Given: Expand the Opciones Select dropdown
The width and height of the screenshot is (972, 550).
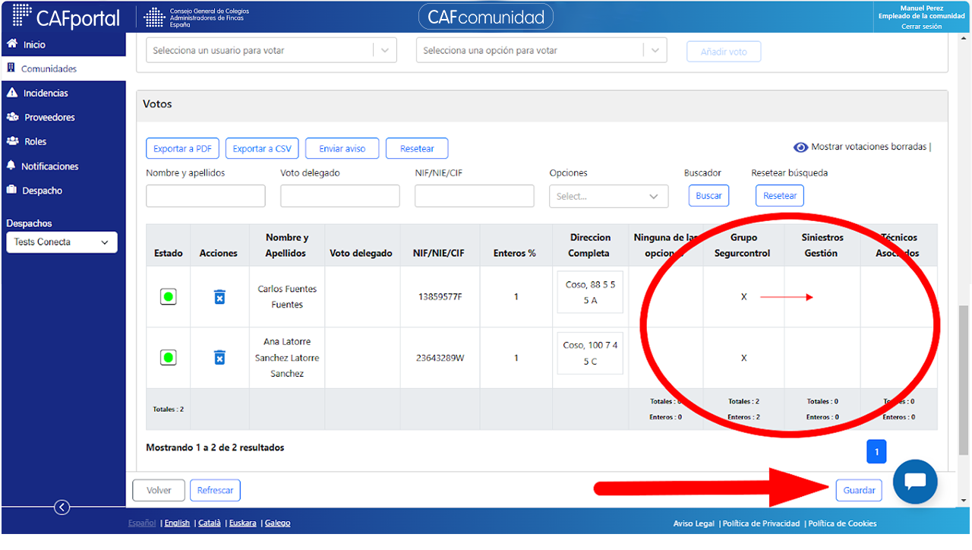Looking at the screenshot, I should click(609, 196).
